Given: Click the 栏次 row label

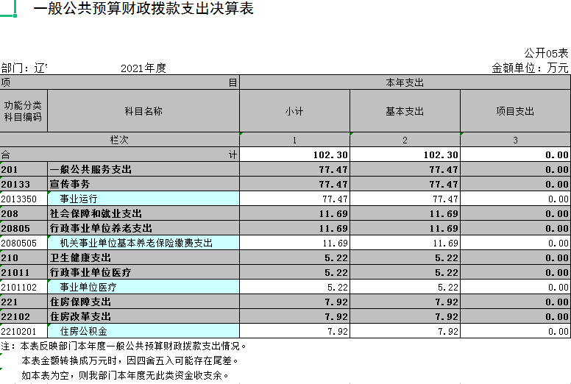Looking at the screenshot, I should coord(119,140).
